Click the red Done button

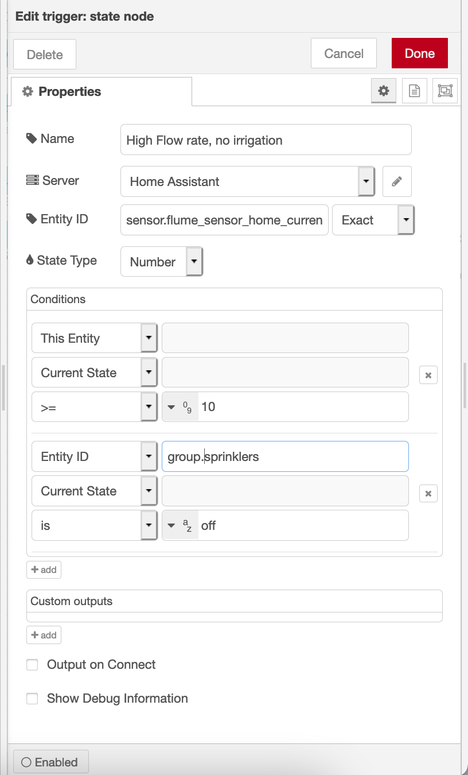tap(419, 53)
